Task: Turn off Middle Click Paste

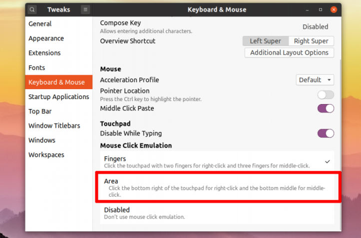Action: pyautogui.click(x=326, y=108)
